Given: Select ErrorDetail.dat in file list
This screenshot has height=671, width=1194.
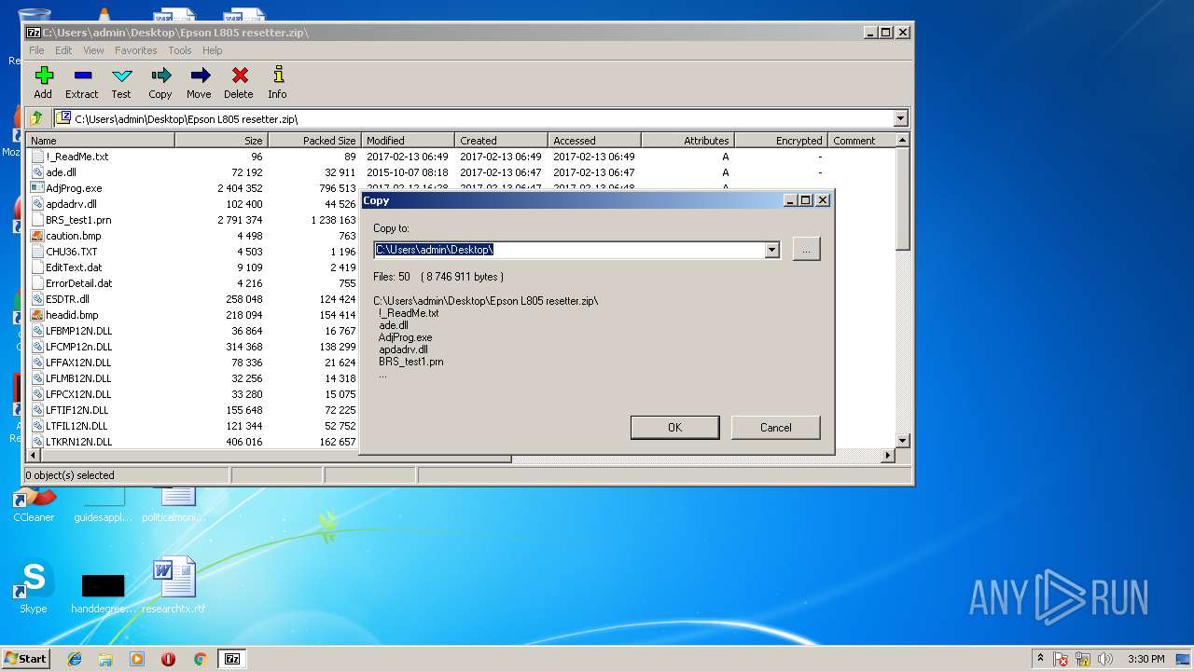Looking at the screenshot, I should click(x=78, y=283).
